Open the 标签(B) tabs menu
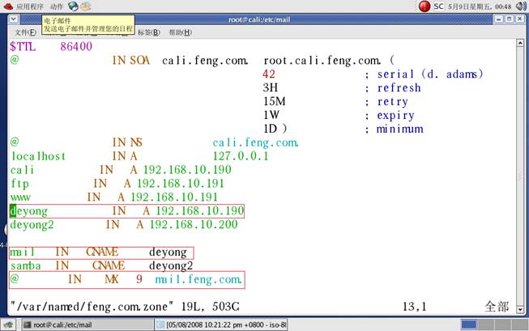Image resolution: width=529 pixels, height=331 pixels. point(147,32)
